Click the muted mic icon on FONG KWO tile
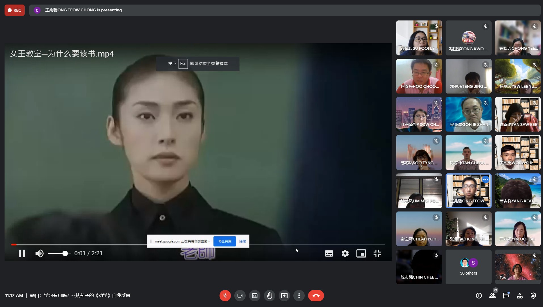The height and width of the screenshot is (307, 543). pos(486,26)
